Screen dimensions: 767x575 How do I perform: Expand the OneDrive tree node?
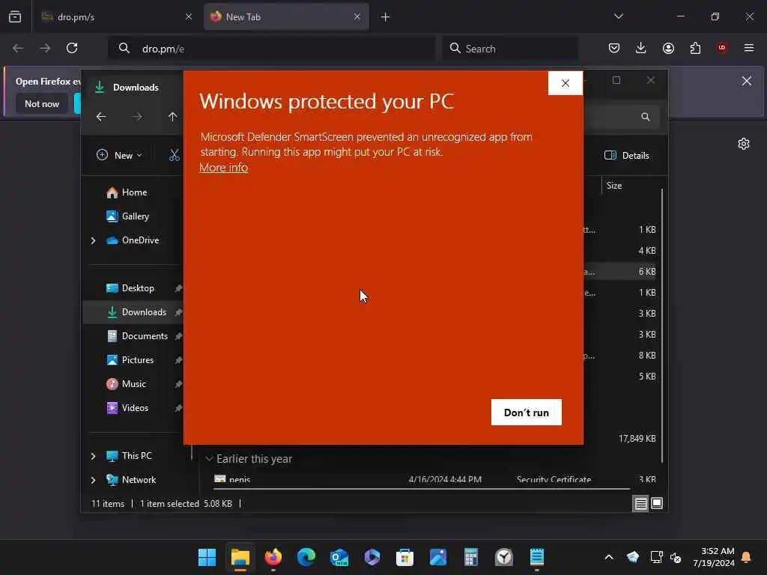tap(93, 240)
